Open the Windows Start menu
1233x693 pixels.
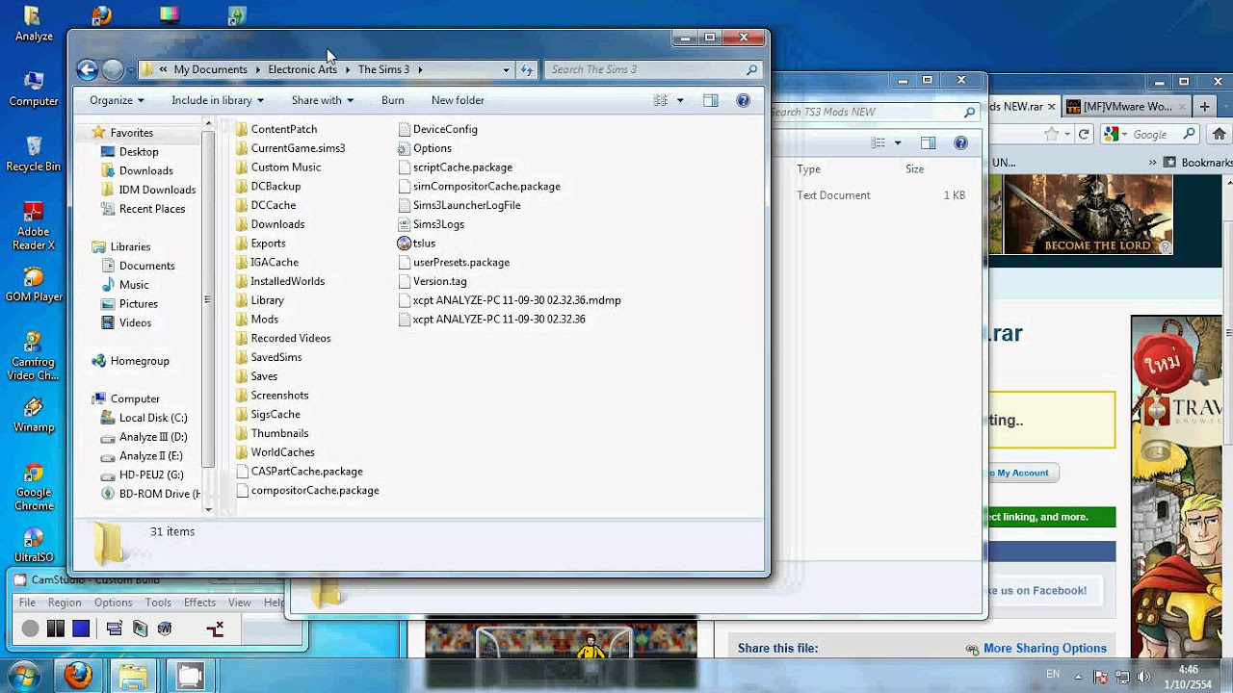tap(23, 676)
